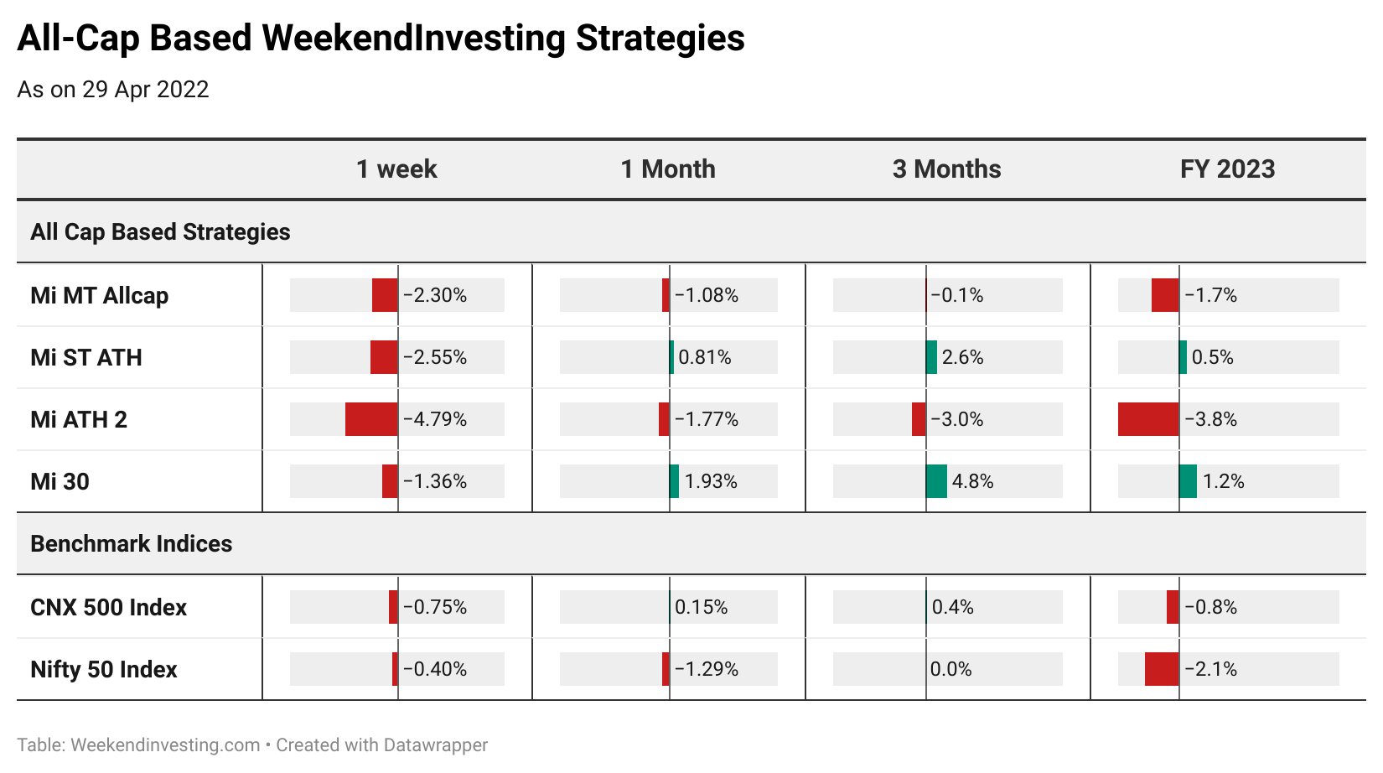Click the Benchmark Indices section header
1383x773 pixels.
pos(132,544)
